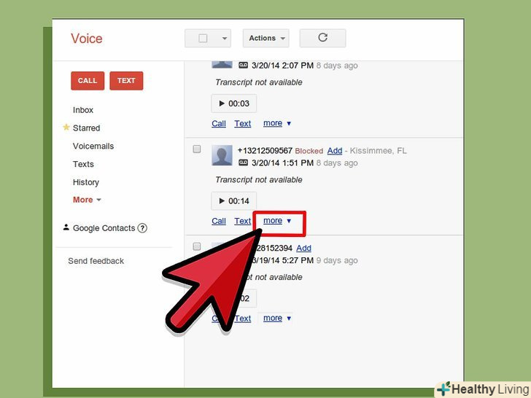Click the yellow star icon beside Starred
This screenshot has height=398, width=531.
(x=66, y=128)
